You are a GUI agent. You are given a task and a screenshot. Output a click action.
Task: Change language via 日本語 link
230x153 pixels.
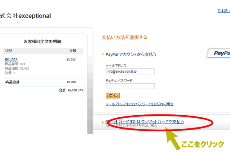[x=223, y=11]
